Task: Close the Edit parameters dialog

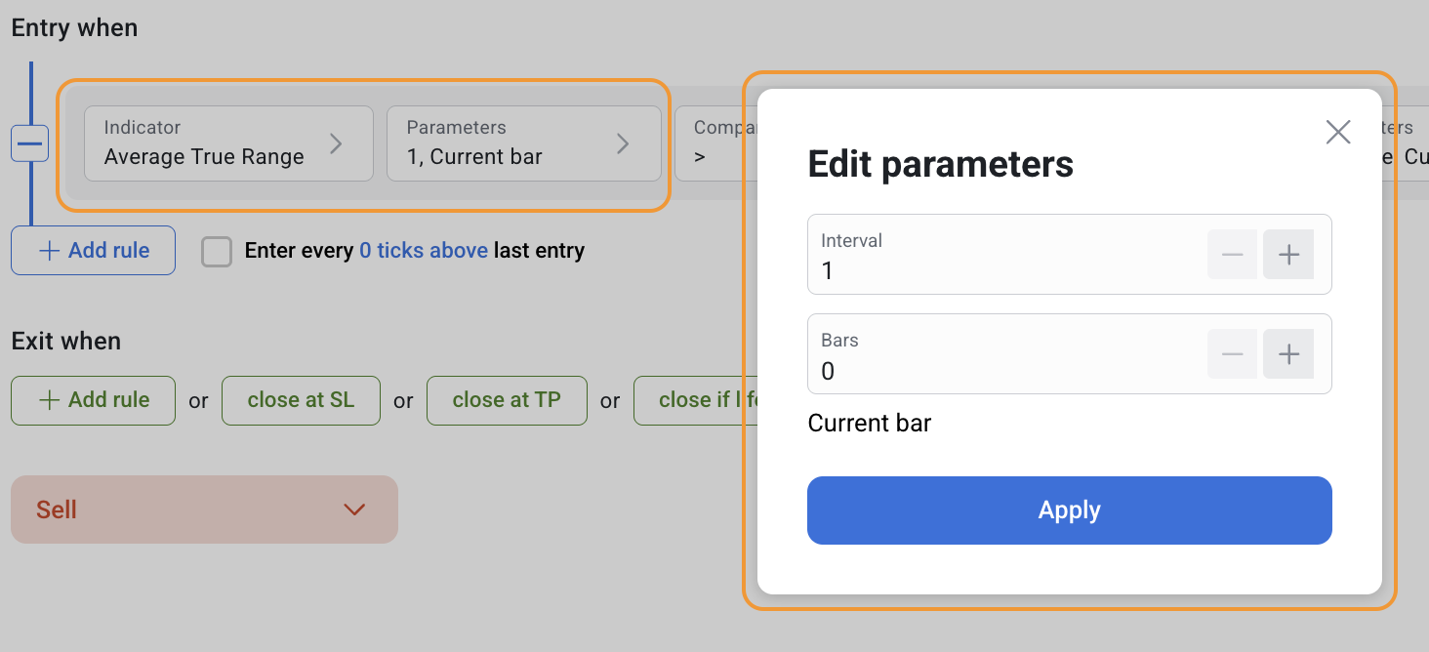Action: tap(1338, 132)
